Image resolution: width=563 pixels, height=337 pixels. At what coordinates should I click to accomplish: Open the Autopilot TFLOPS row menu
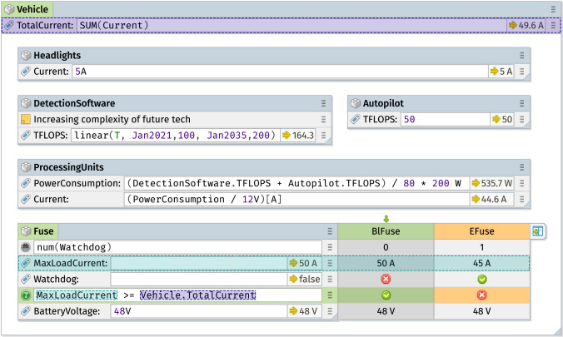point(521,119)
